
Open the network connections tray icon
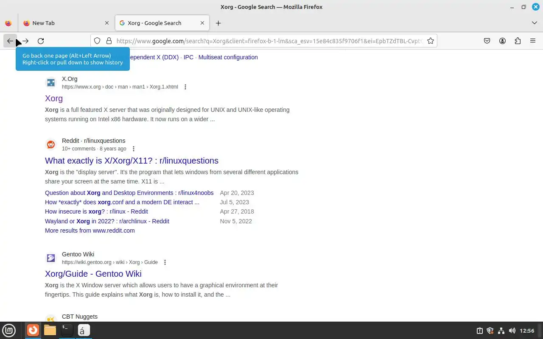tap(501, 331)
